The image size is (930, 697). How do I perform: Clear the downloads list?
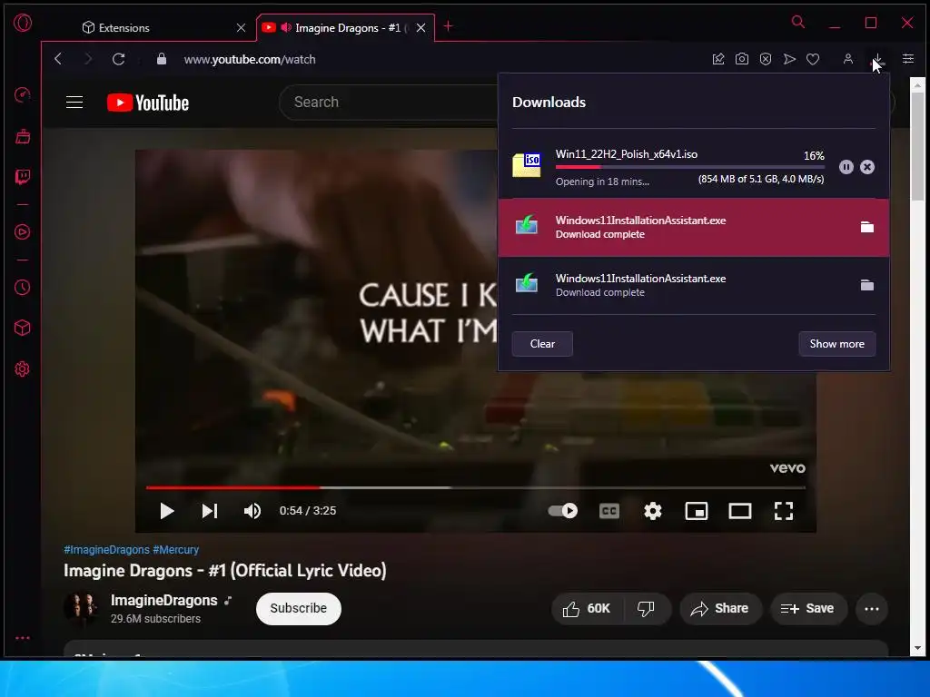point(542,344)
